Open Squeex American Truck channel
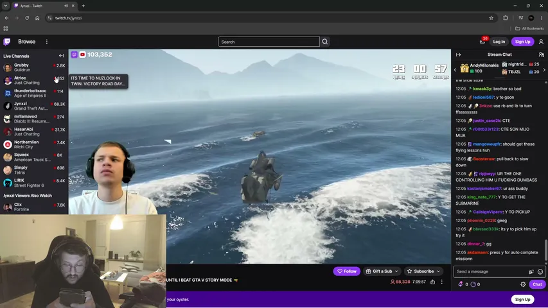Image resolution: width=548 pixels, height=308 pixels. pyautogui.click(x=34, y=157)
